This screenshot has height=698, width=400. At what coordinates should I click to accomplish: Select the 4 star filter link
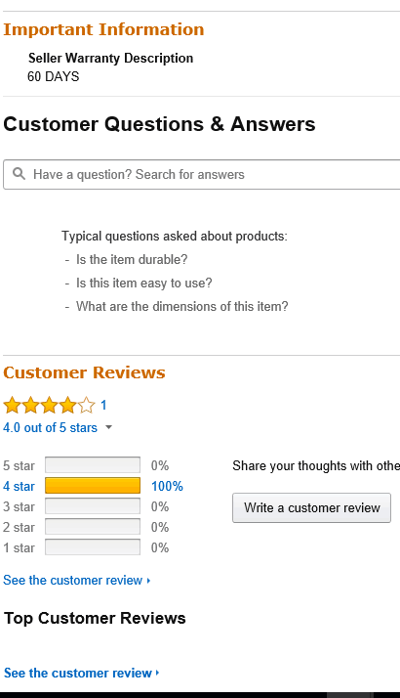point(19,486)
